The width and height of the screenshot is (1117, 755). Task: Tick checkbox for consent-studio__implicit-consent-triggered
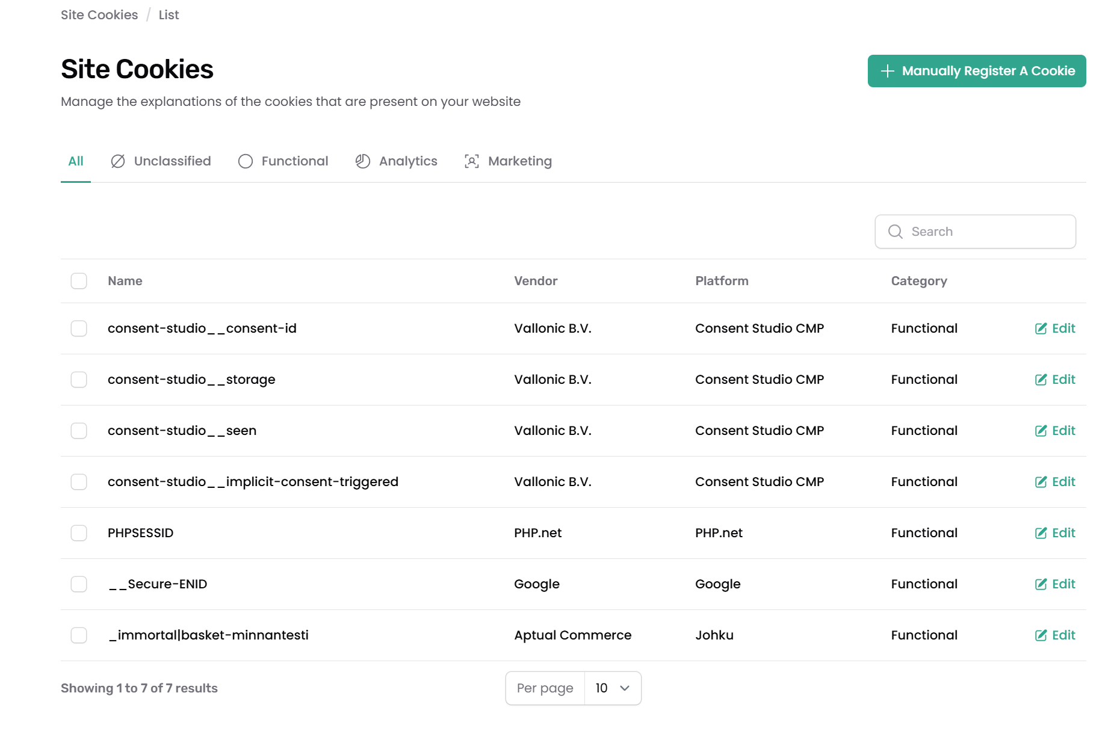[x=79, y=482]
